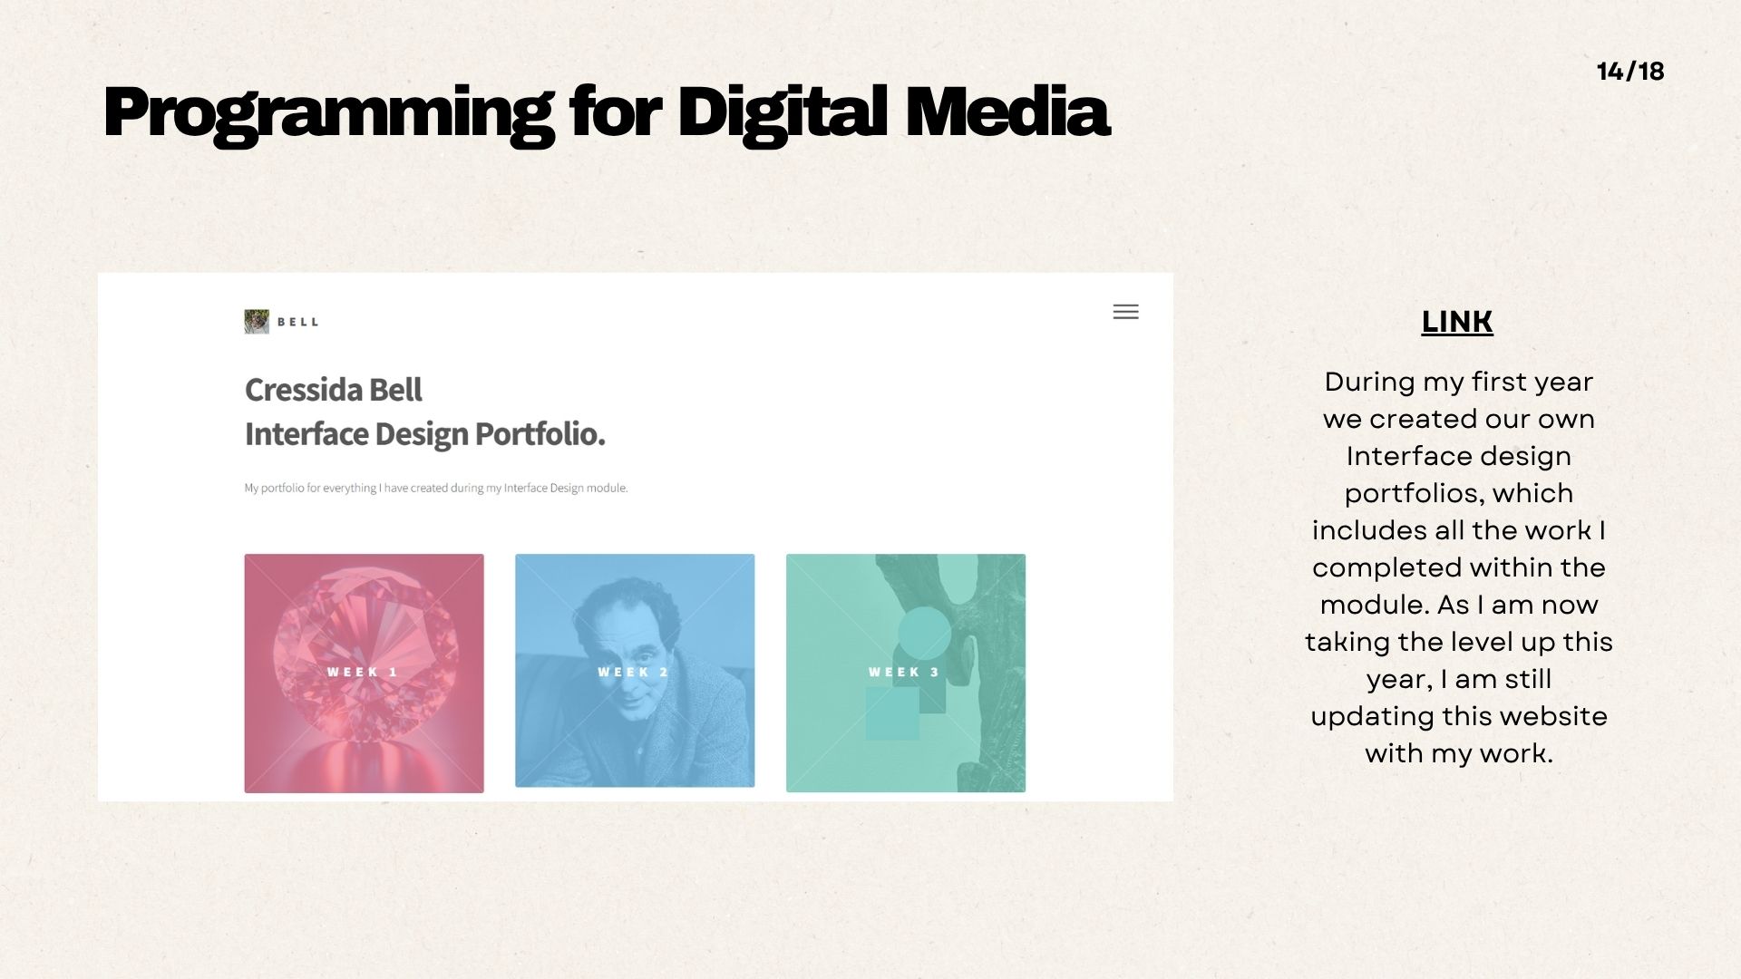1741x979 pixels.
Task: Select the 'During my first year' paragraph
Action: click(x=1458, y=567)
